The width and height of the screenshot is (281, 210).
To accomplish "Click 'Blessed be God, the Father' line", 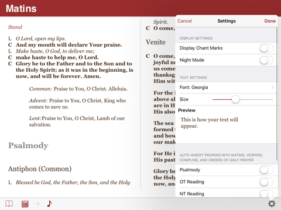I will click(x=73, y=183).
